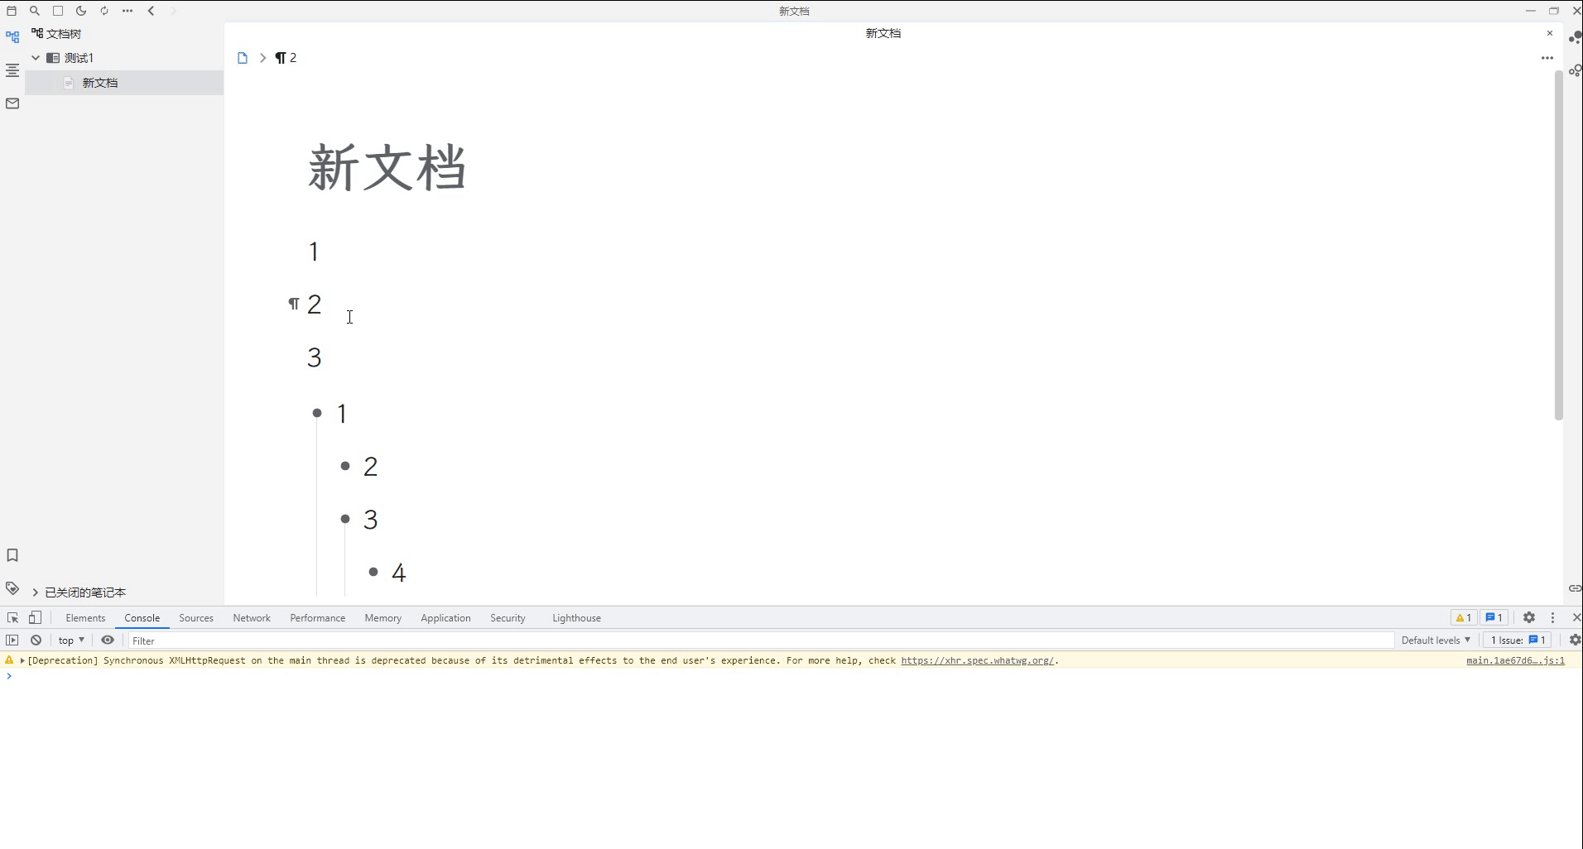Viewport: 1583px width, 849px height.
Task: Enable device toolbar mode in DevTools
Action: click(35, 617)
